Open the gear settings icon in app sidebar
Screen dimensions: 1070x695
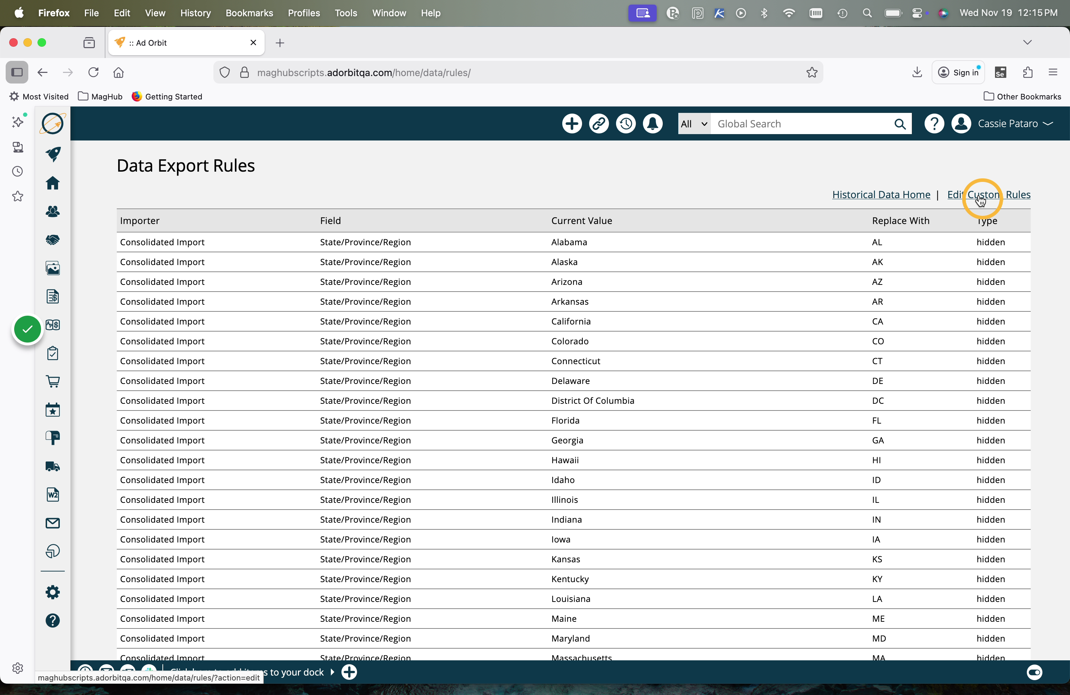tap(53, 592)
